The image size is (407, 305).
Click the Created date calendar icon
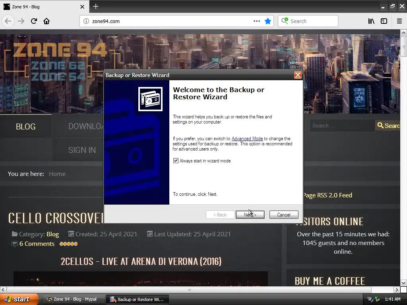point(71,234)
